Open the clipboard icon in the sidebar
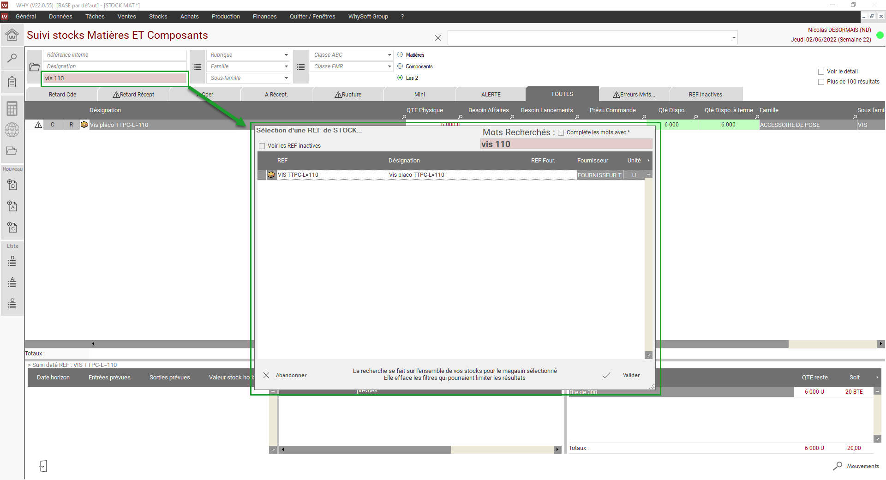The image size is (886, 480). (x=12, y=82)
